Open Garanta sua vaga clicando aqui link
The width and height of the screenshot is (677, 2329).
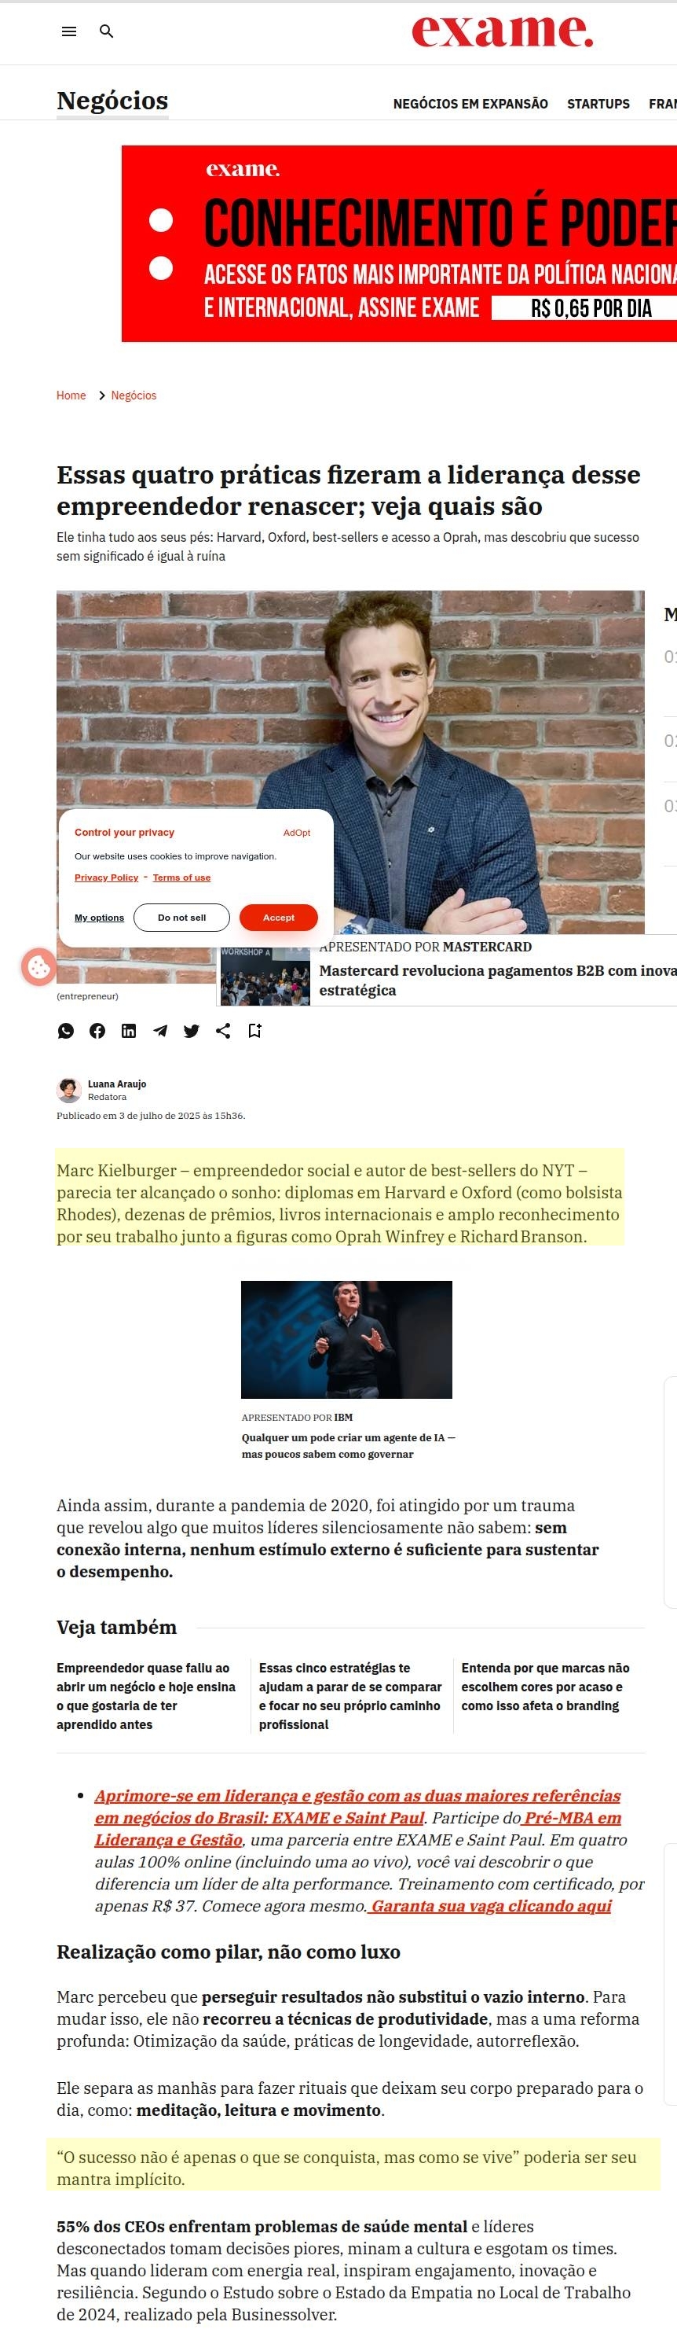[491, 1906]
